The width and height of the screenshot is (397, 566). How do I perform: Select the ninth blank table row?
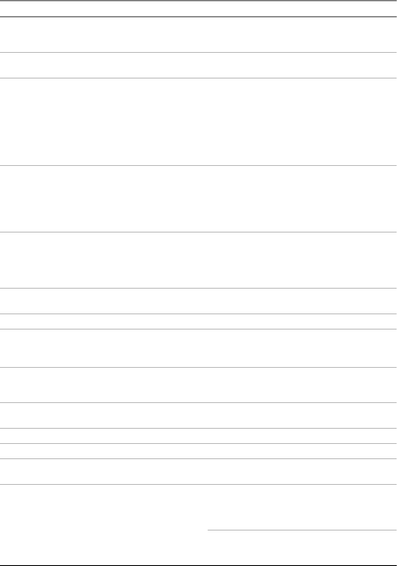198,385
